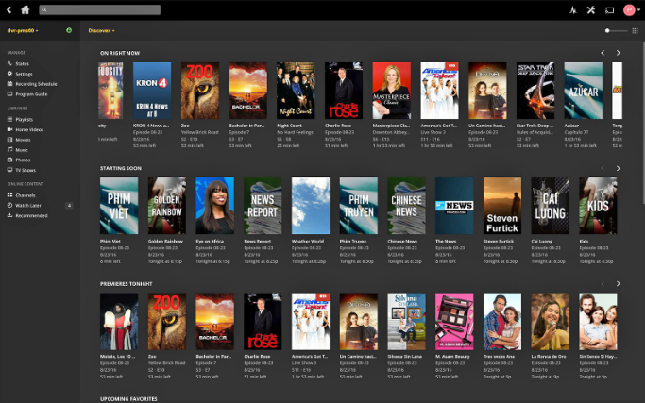This screenshot has width=645, height=403.
Task: Click the green server status icon
Action: coord(69,30)
